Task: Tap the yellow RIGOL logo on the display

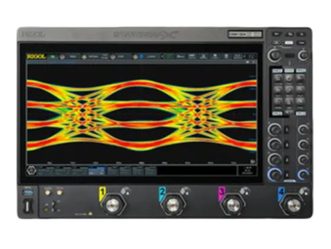Action: 36,56
